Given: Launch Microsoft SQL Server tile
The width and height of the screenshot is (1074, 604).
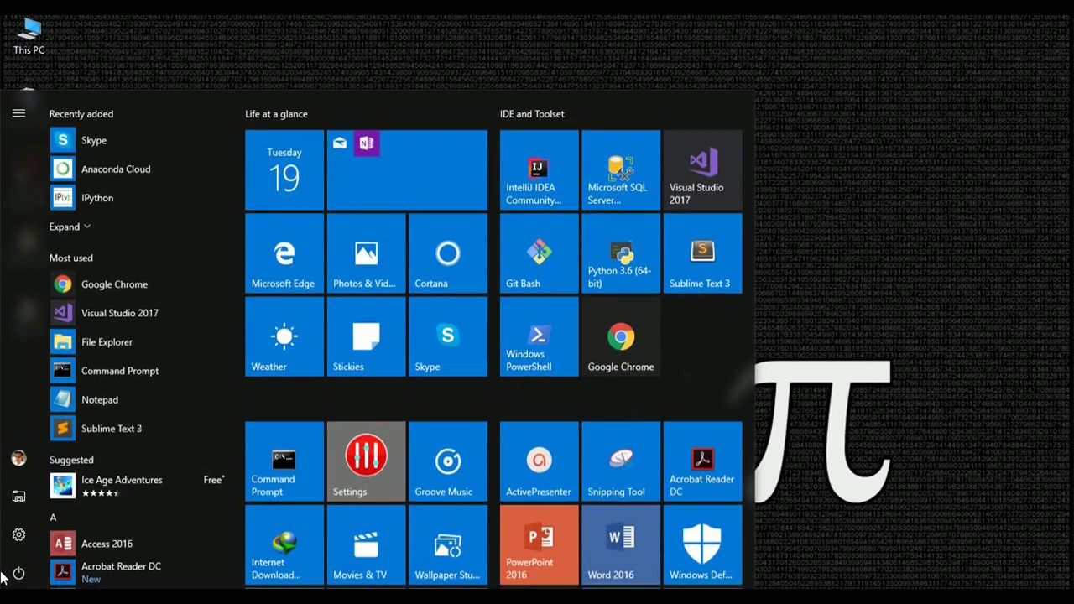Looking at the screenshot, I should pos(621,169).
